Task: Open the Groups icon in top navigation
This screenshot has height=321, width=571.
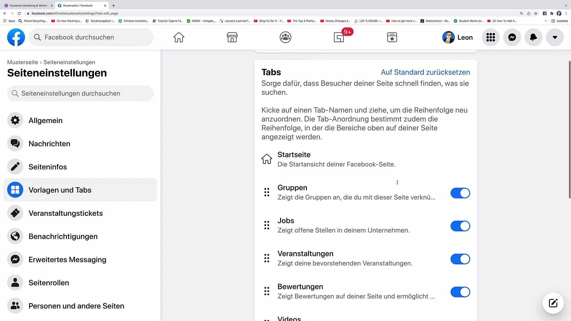Action: [x=285, y=37]
